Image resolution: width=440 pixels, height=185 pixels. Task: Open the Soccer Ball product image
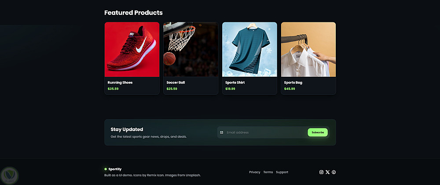[x=191, y=50]
